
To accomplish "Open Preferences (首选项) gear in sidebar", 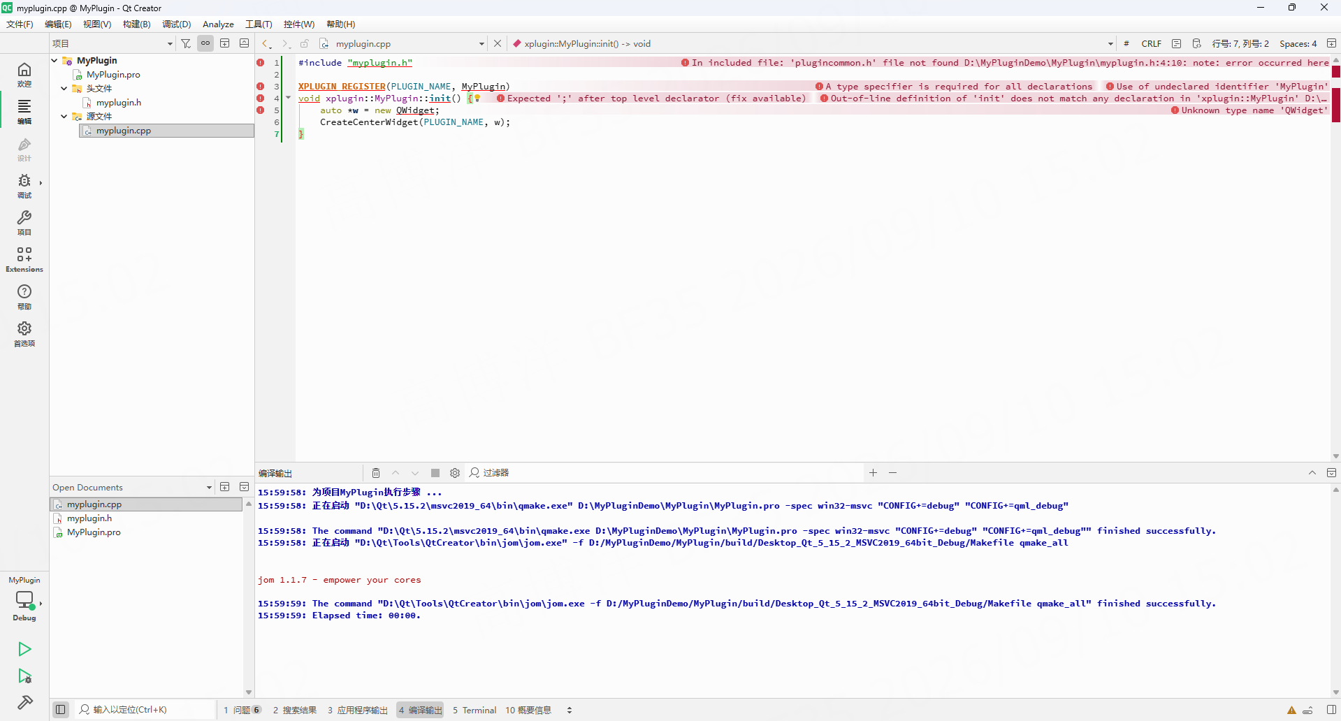I will click(24, 334).
